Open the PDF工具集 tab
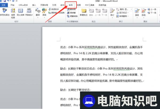The image size is (160, 109). click(x=90, y=5)
